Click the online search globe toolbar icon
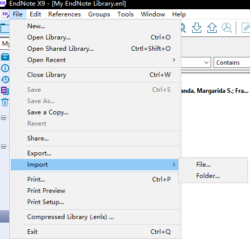 pos(183,28)
